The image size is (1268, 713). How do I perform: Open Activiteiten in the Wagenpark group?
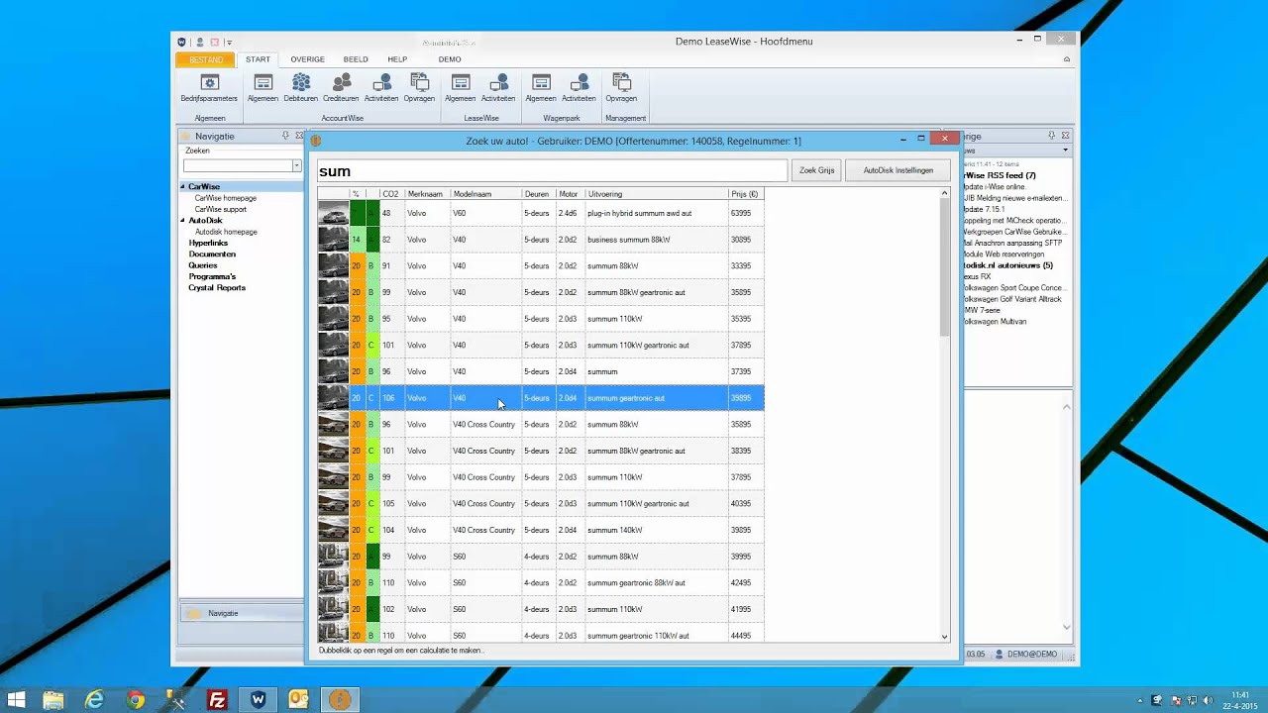click(580, 87)
